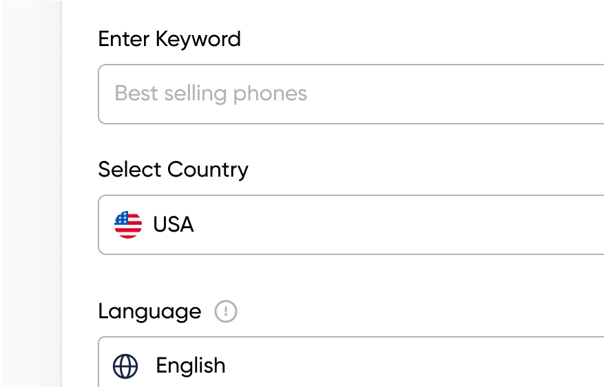Click the "Best selling phones" placeholder text
Viewport: 604px width, 387px height.
pyautogui.click(x=211, y=93)
